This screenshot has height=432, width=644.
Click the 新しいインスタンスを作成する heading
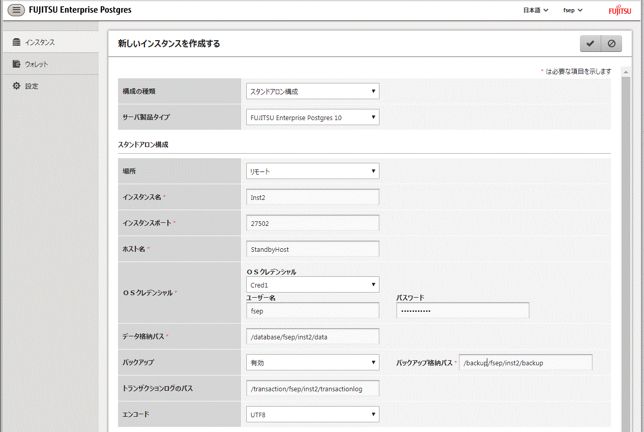click(x=169, y=44)
